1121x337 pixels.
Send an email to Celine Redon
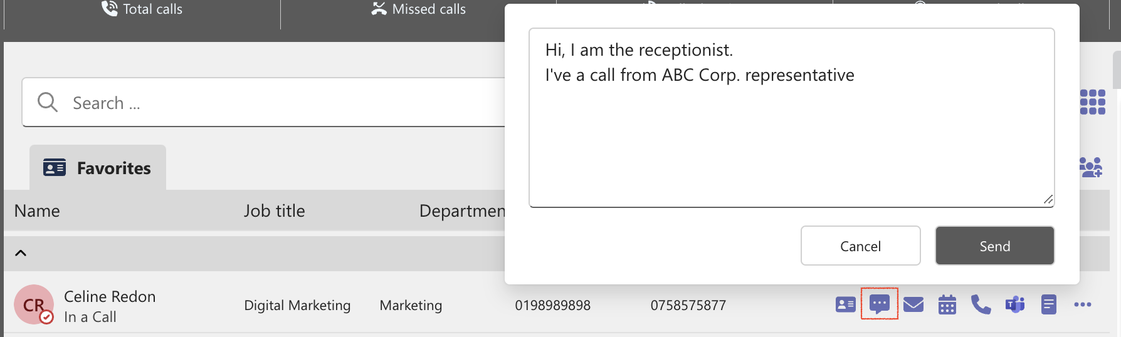pos(913,305)
